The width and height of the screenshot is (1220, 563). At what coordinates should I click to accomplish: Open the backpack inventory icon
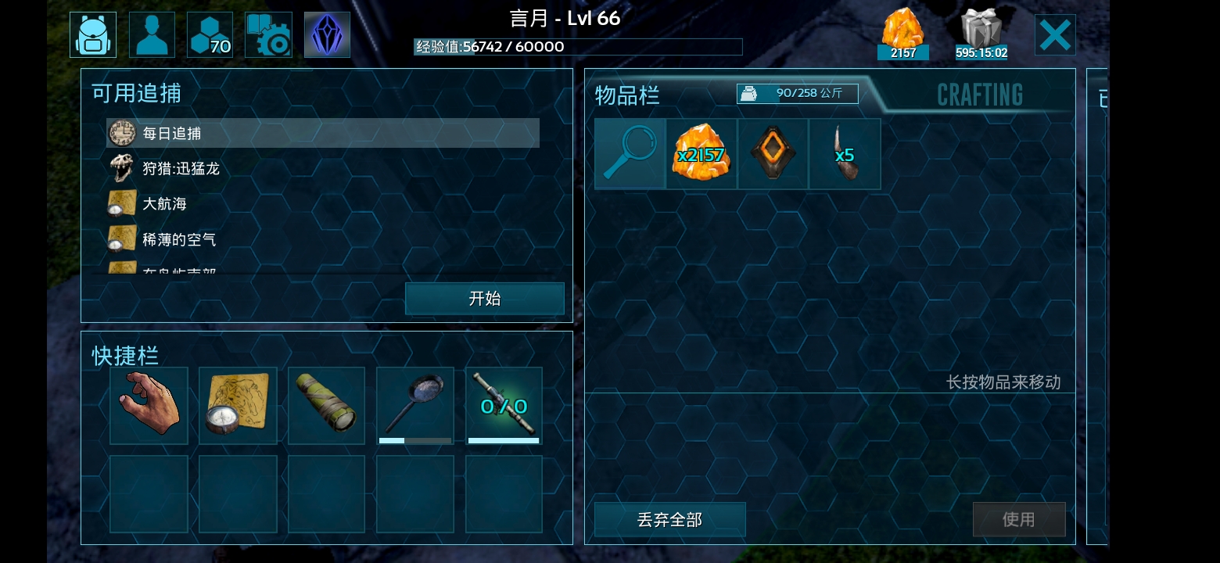click(93, 35)
